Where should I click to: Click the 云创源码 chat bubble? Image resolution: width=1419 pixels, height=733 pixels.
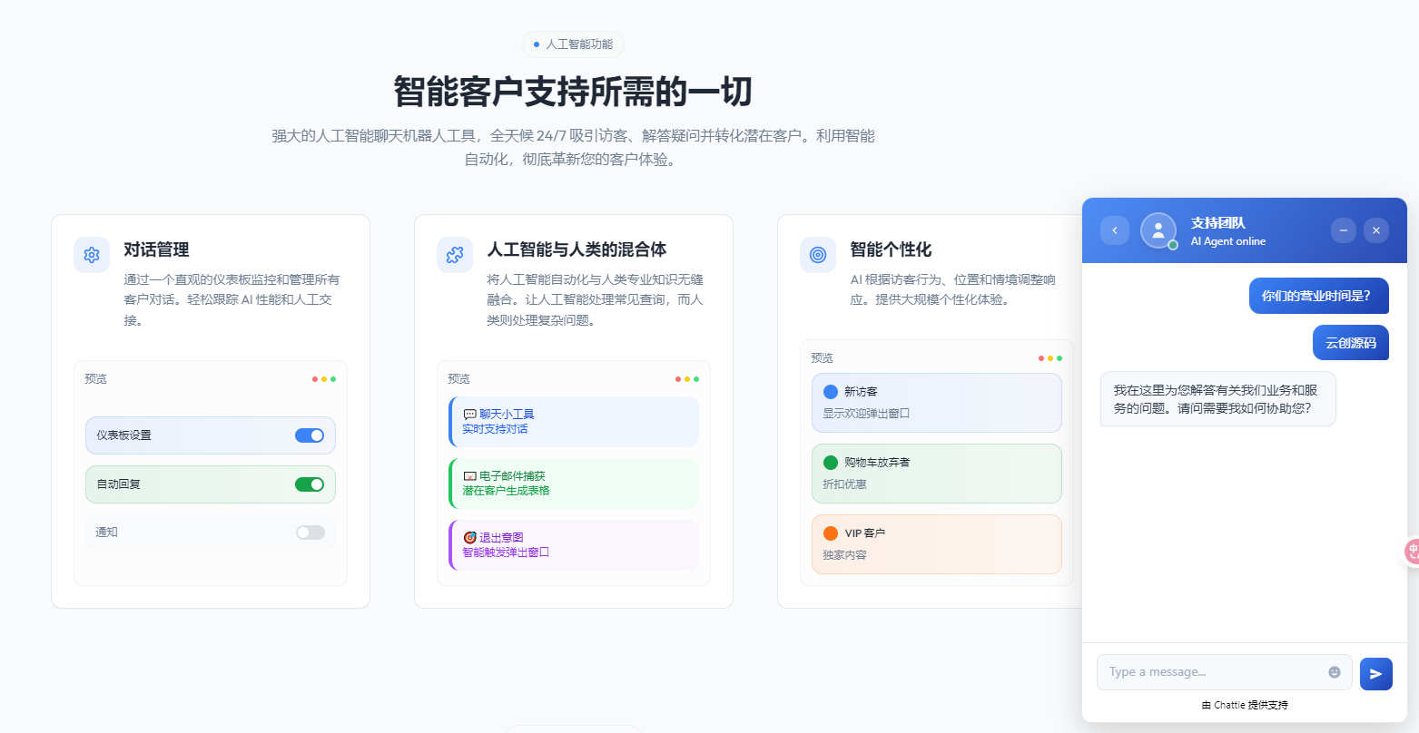[1351, 343]
